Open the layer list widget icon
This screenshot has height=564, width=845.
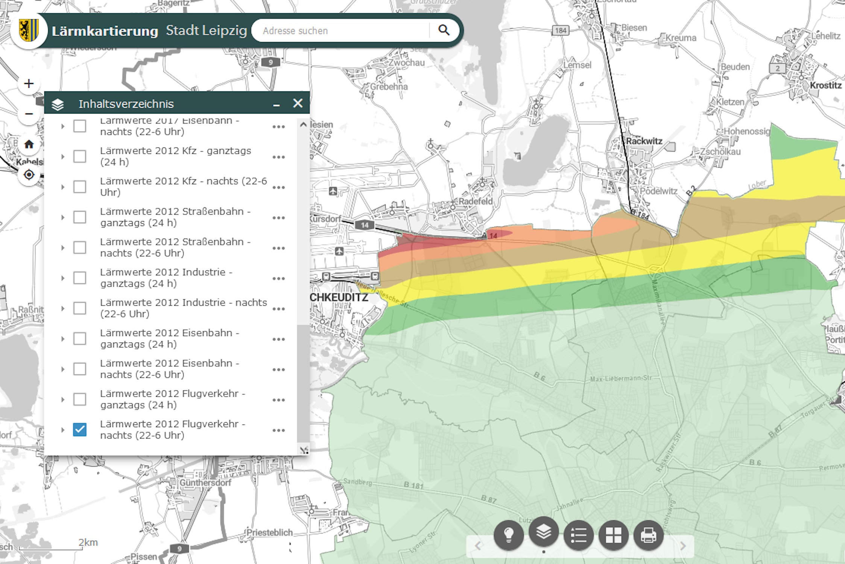(543, 532)
